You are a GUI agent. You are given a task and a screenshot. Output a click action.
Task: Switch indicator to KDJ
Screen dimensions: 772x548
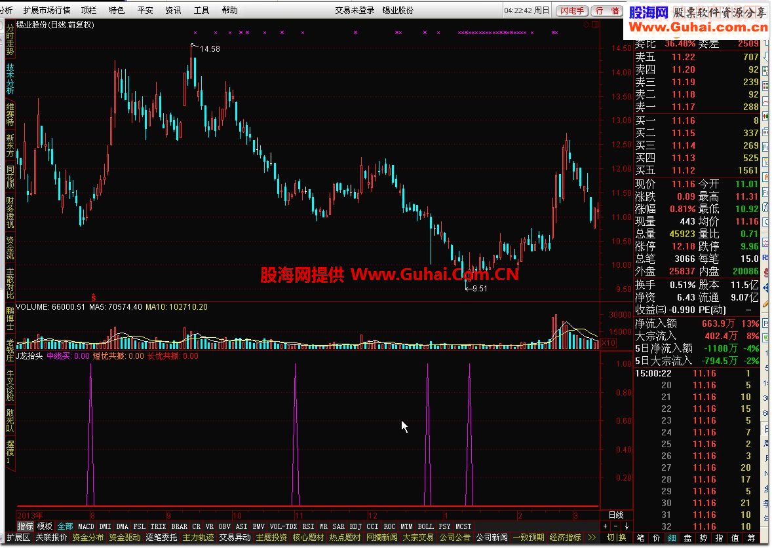click(355, 526)
